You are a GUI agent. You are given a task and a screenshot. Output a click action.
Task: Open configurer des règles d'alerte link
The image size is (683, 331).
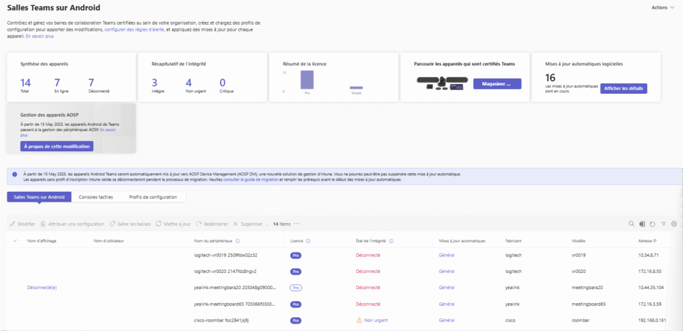[135, 29]
